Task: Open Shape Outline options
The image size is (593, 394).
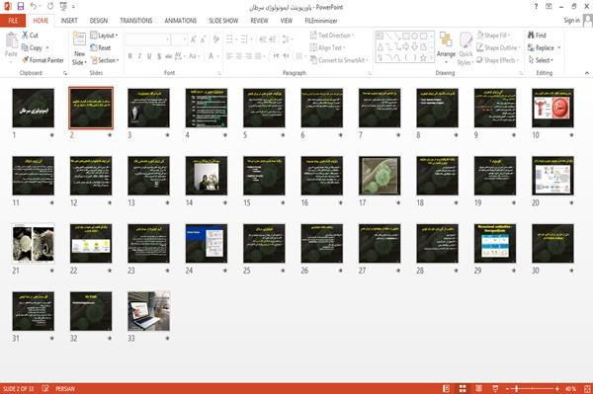Action: tap(499, 47)
